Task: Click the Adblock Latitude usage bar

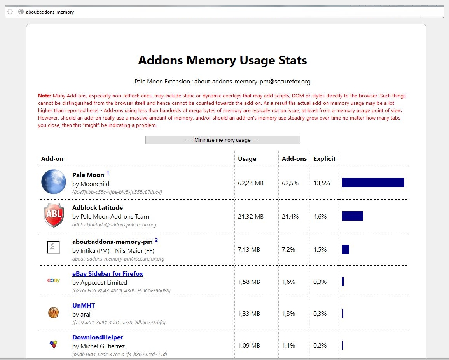Action: click(352, 216)
